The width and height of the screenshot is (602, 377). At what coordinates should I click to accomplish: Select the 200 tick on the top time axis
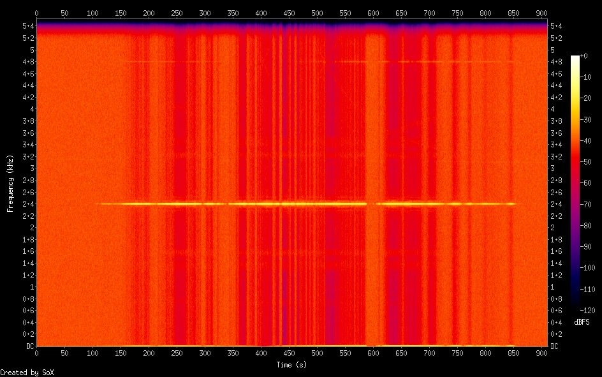coord(149,13)
